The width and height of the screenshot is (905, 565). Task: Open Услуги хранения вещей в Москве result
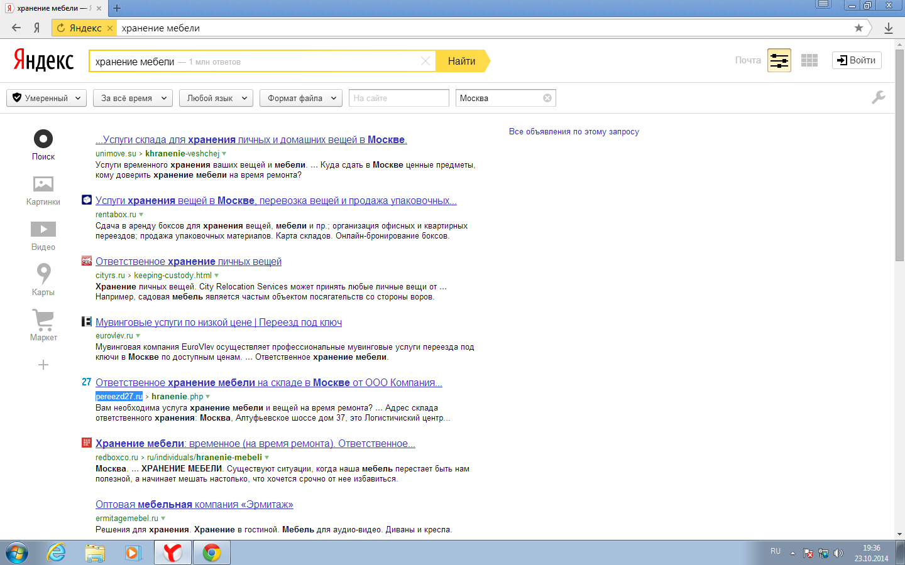click(276, 200)
